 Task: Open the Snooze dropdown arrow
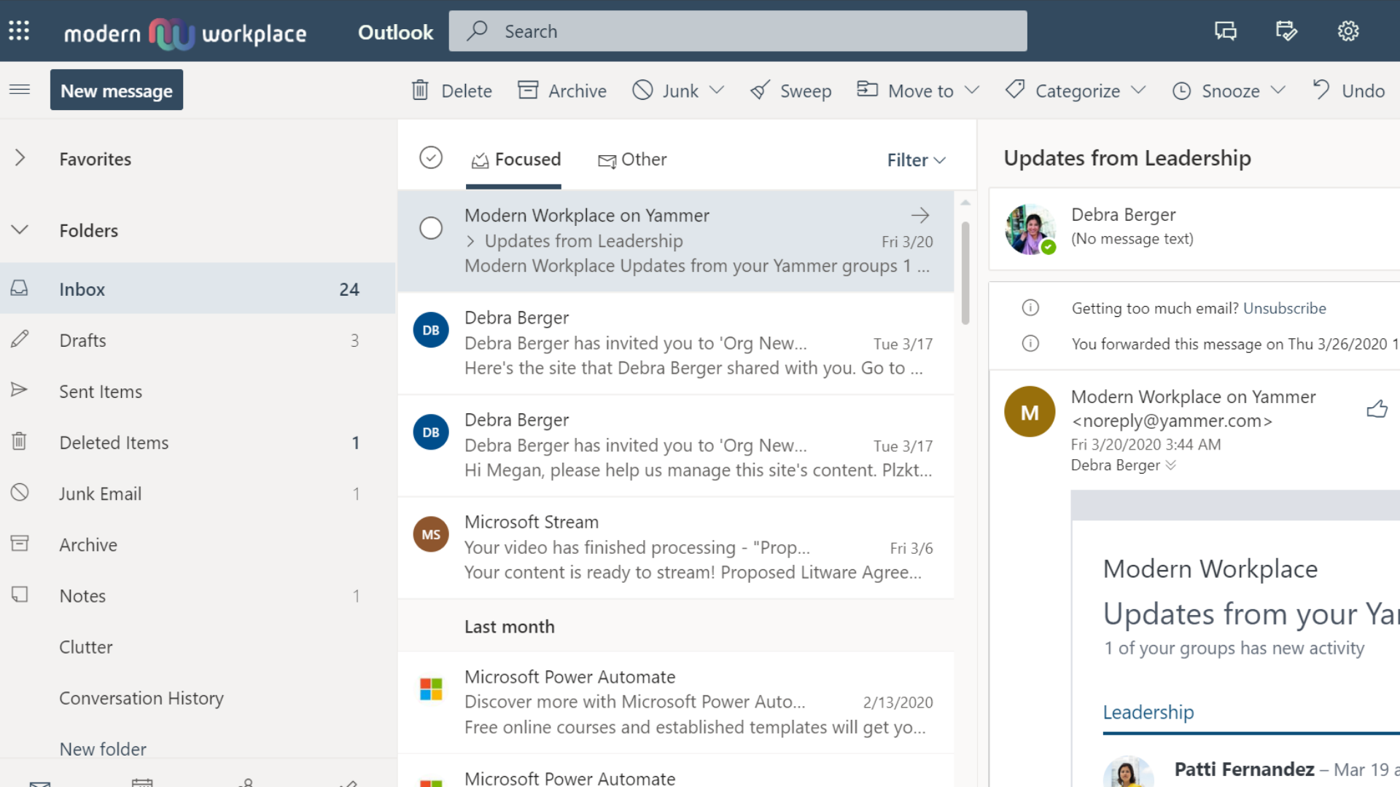point(1277,90)
